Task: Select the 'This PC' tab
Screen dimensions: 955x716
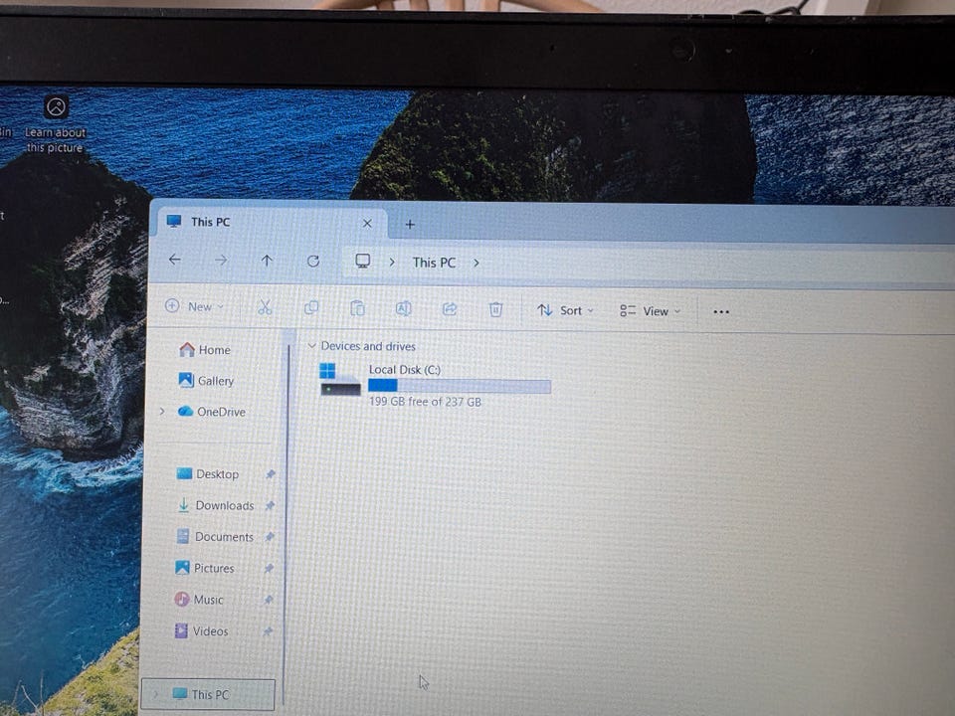Action: click(271, 223)
